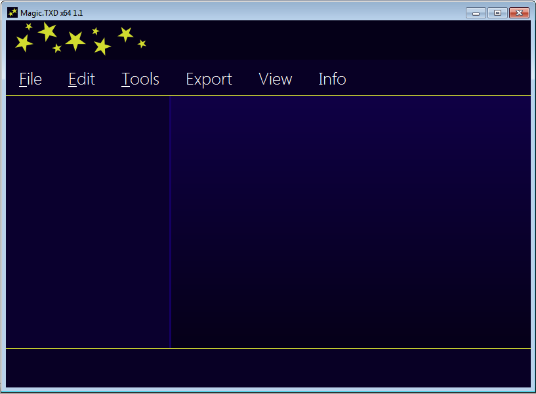Open the Export menu
This screenshot has width=536, height=394.
[209, 79]
